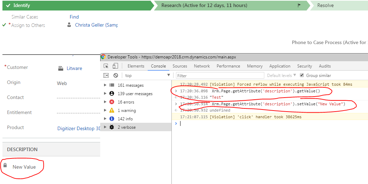Screen dimensions: 368x184
Task: Open the Audits tab
Action: (x=325, y=66)
